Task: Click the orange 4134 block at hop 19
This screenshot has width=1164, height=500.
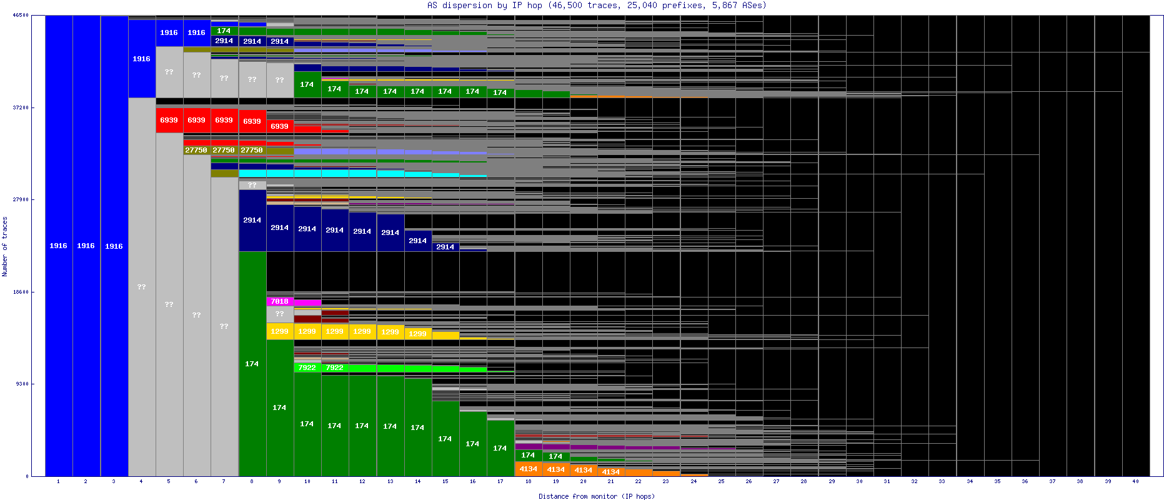Action: [x=556, y=469]
